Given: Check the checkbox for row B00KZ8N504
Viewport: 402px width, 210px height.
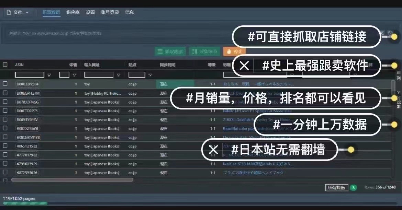Looking at the screenshot, I should pyautogui.click(x=5, y=84).
